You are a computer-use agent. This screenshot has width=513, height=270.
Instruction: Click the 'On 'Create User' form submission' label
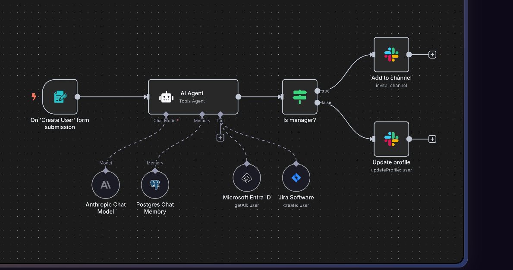pos(60,124)
